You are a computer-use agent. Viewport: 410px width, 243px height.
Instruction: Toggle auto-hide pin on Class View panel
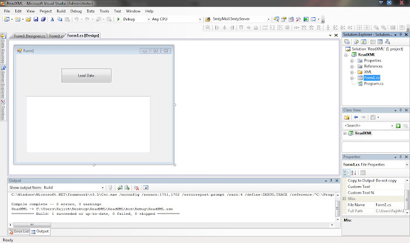click(400, 110)
